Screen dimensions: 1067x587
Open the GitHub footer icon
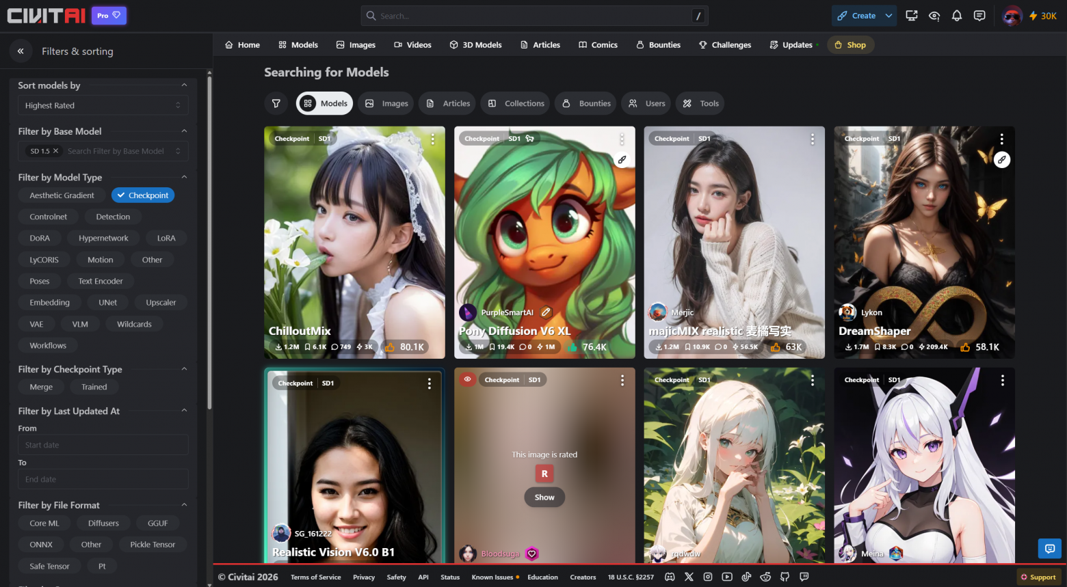pyautogui.click(x=785, y=577)
